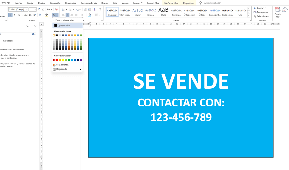Choose Más colores... option
The image size is (289, 170).
coord(63,65)
